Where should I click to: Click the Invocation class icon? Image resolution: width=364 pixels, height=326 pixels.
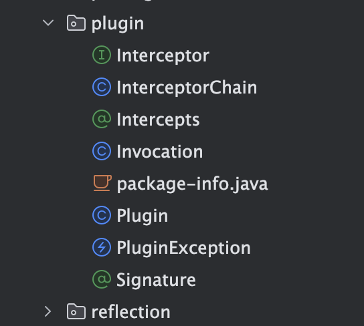[x=102, y=151]
